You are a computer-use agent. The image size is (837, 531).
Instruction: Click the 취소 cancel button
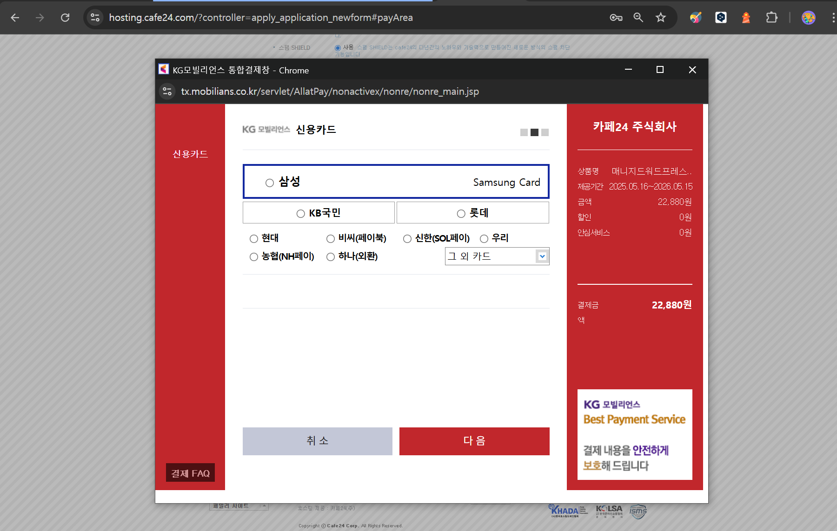tap(318, 441)
